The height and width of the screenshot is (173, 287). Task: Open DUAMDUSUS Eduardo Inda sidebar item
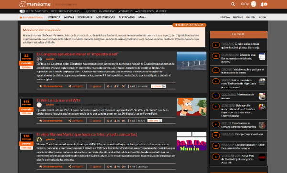[239, 58]
